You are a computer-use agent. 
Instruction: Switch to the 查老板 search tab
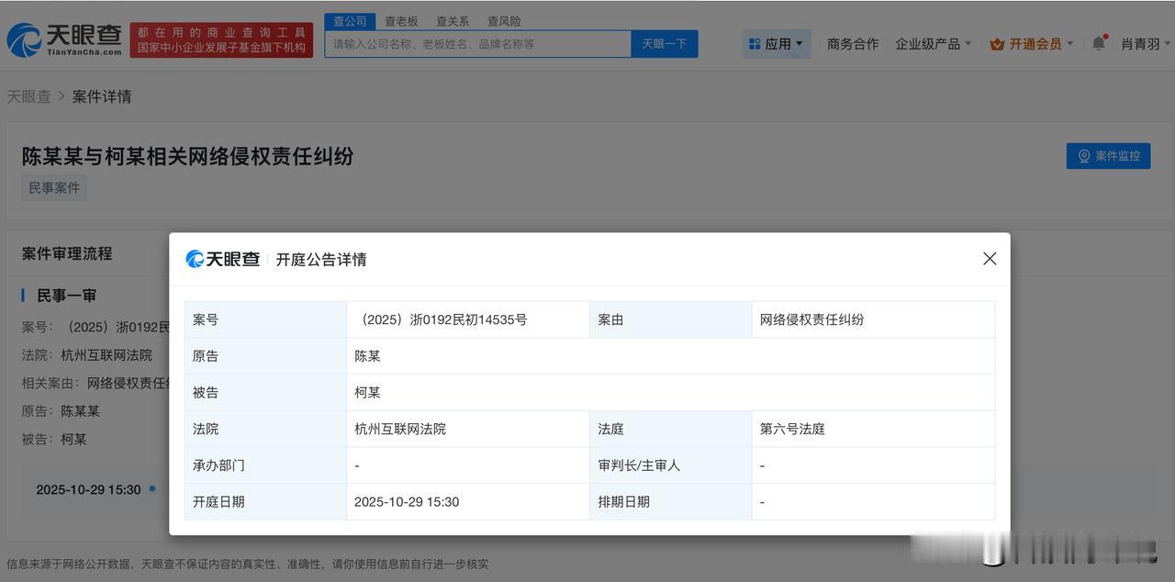pos(401,21)
